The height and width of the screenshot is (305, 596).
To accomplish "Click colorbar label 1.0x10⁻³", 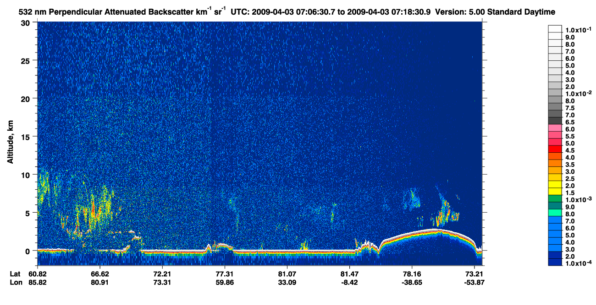I will click(x=578, y=199).
